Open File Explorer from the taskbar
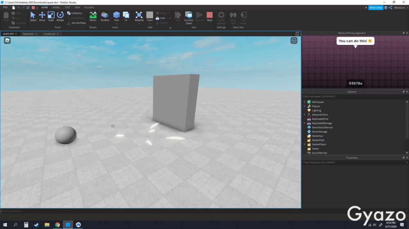 point(47,225)
